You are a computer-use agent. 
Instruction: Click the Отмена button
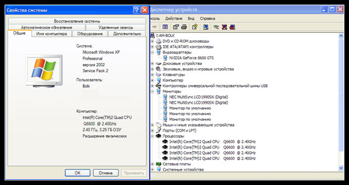click(x=106, y=173)
